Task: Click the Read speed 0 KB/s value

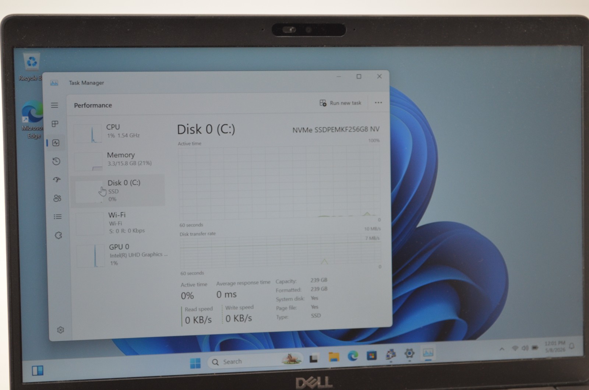Action: click(x=198, y=320)
